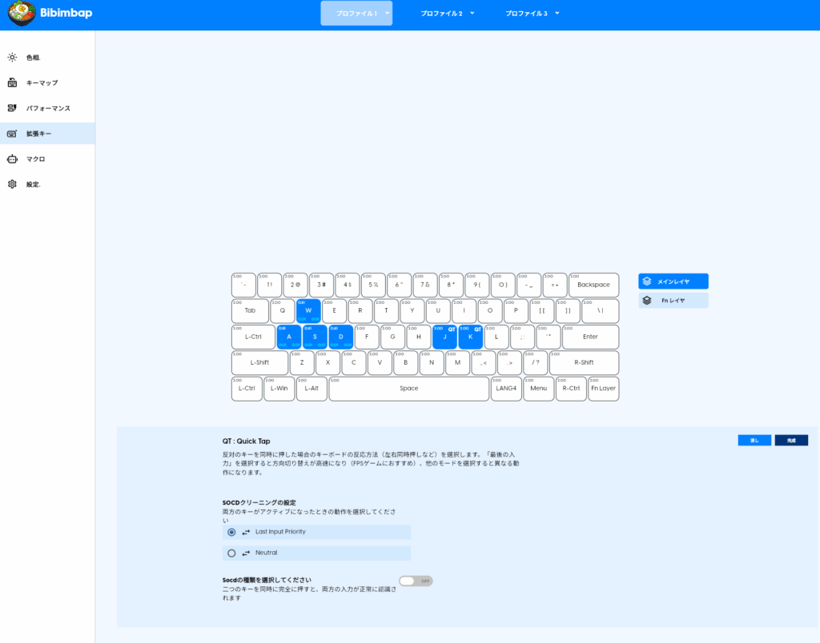The image size is (820, 643).
Task: Expand the プロファイル3 dropdown arrow
Action: point(557,14)
